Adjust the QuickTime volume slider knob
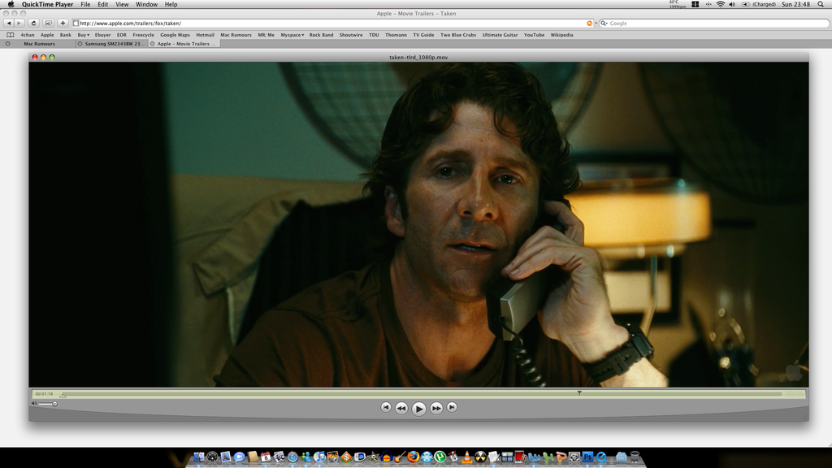This screenshot has height=468, width=832. click(x=54, y=404)
